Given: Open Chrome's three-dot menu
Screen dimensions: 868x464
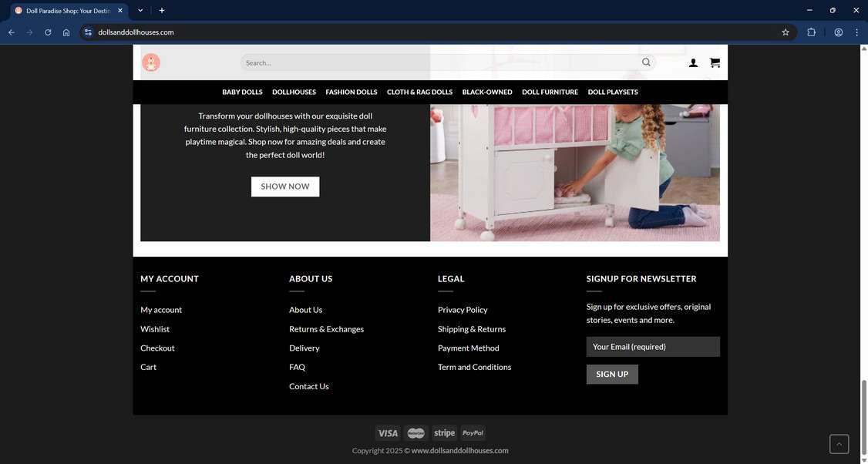Looking at the screenshot, I should coord(856,32).
